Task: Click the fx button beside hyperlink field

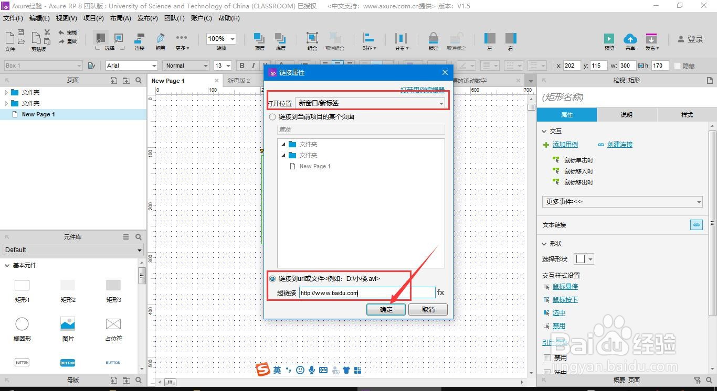Action: tap(440, 292)
